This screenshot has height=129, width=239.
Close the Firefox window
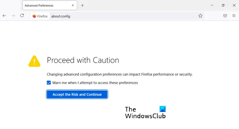click(234, 5)
